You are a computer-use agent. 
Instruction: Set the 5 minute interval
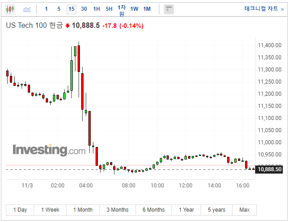[59, 9]
